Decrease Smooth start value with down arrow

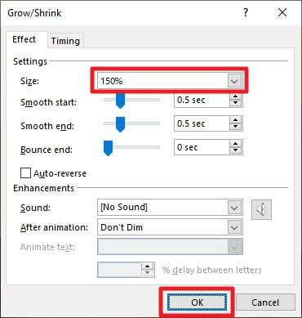235,103
